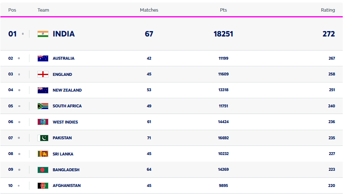The height and width of the screenshot is (194, 344).
Task: Click the New Zealand flag icon
Action: click(43, 90)
